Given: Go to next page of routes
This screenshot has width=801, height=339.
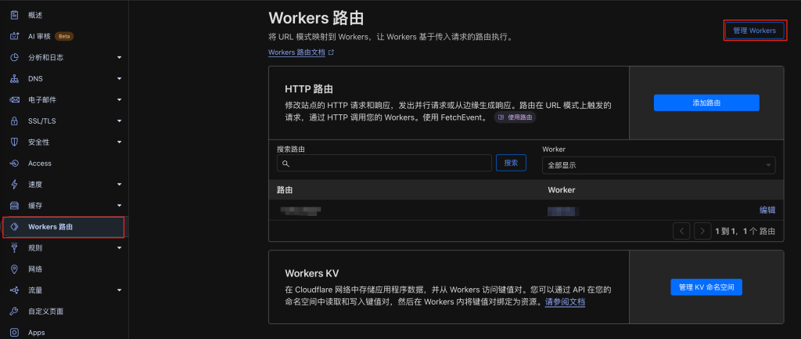Looking at the screenshot, I should (x=703, y=231).
